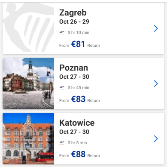Screen dimensions: 167x167
Task: Click the plane icon beside 3 hr 10 min
Action: coord(62,33)
